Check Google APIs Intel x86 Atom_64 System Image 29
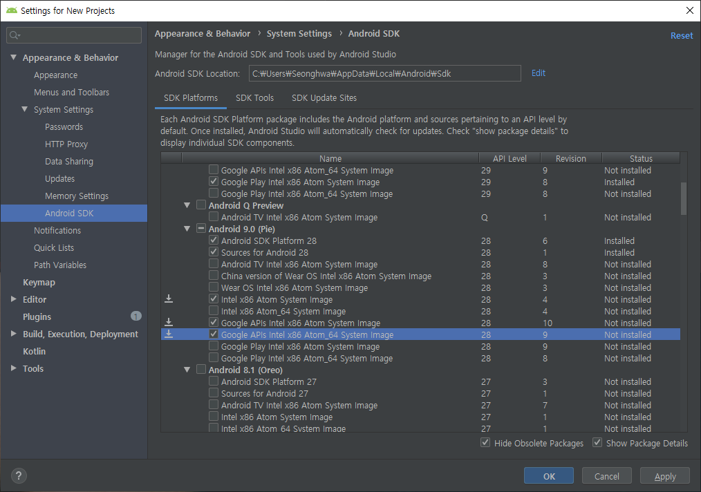The image size is (701, 492). (x=214, y=170)
